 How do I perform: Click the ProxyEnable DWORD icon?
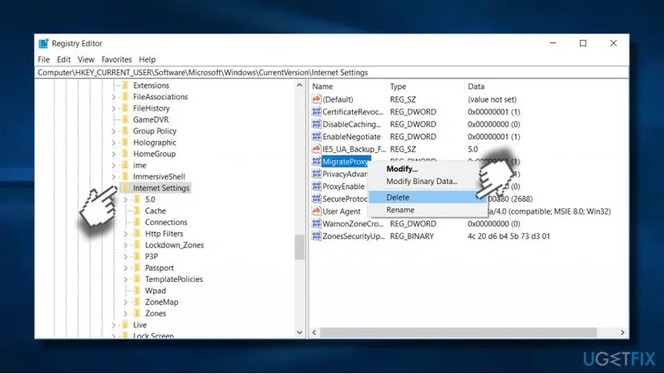click(316, 186)
